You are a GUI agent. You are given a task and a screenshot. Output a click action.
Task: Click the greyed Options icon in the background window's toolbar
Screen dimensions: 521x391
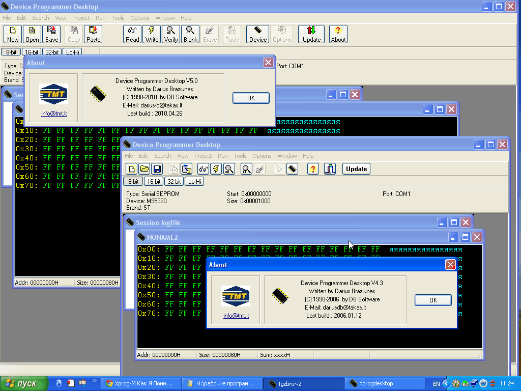point(282,34)
